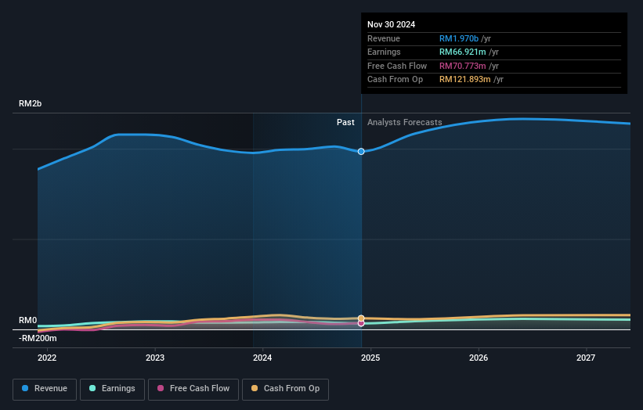Click the Past section label
This screenshot has height=410, width=643.
pyautogui.click(x=345, y=122)
